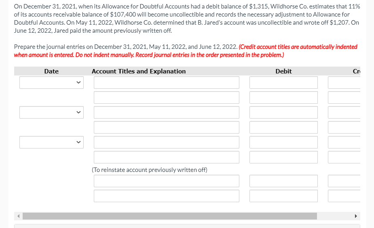Click the fourth row credit field
Image resolution: width=374 pixels, height=228 pixels.
click(344, 128)
